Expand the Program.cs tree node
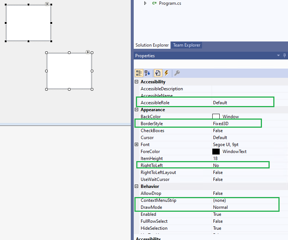 coord(145,3)
